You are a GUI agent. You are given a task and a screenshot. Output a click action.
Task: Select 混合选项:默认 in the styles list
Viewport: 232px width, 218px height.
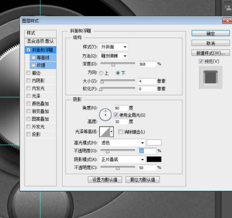click(x=40, y=41)
